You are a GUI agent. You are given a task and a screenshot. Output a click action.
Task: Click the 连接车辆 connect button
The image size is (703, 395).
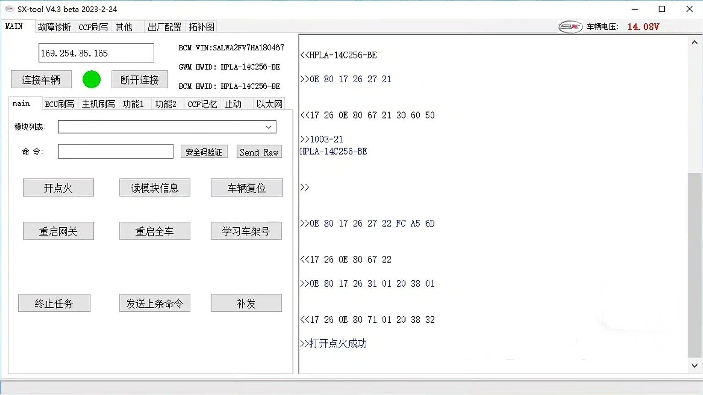point(41,80)
